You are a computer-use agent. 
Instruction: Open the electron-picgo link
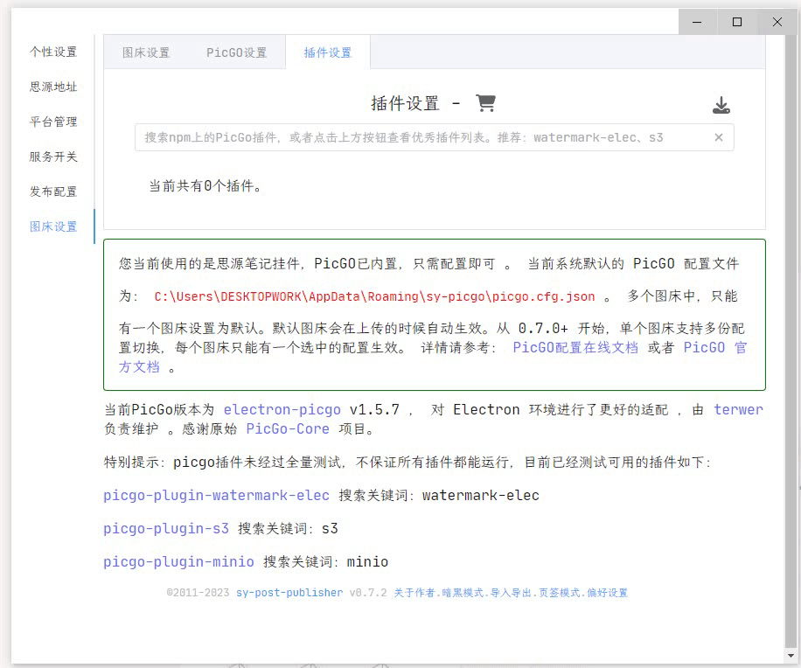tap(282, 409)
